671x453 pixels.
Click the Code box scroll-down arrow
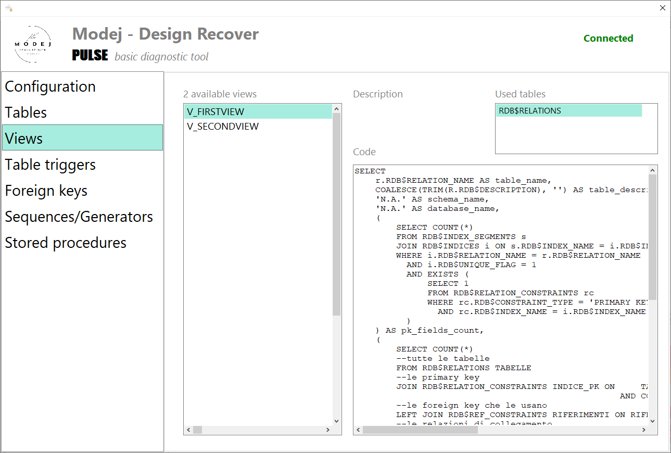click(x=652, y=421)
